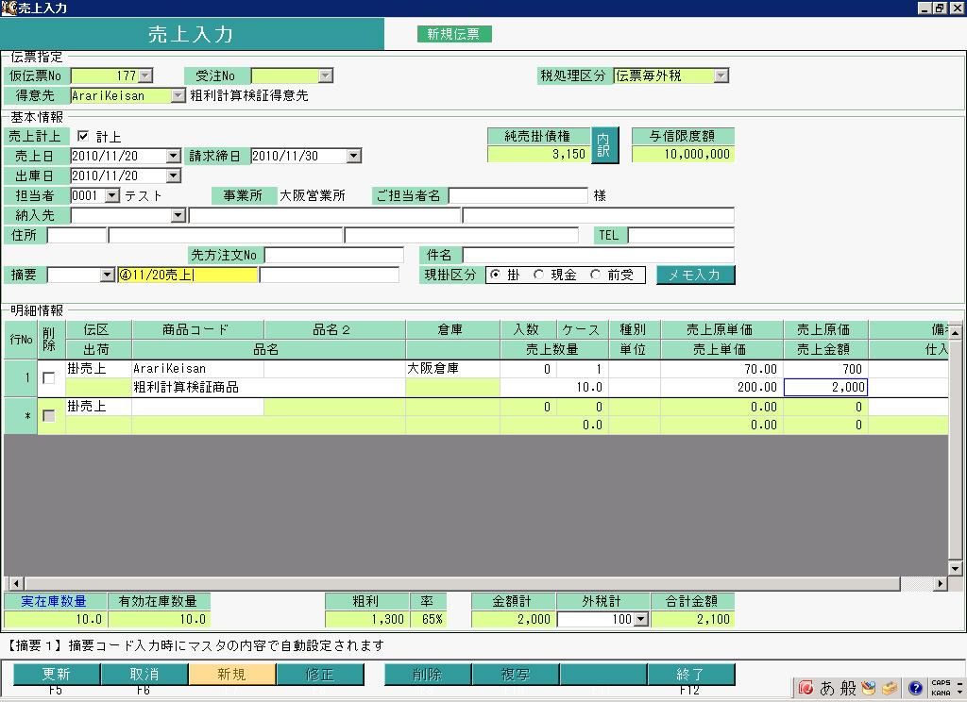Click the CAPS KANA indicator
The height and width of the screenshot is (702, 967).
941,687
